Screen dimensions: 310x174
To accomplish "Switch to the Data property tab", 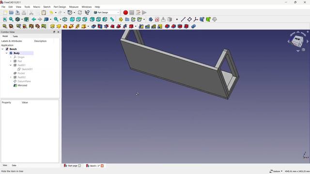I will pyautogui.click(x=14, y=165).
